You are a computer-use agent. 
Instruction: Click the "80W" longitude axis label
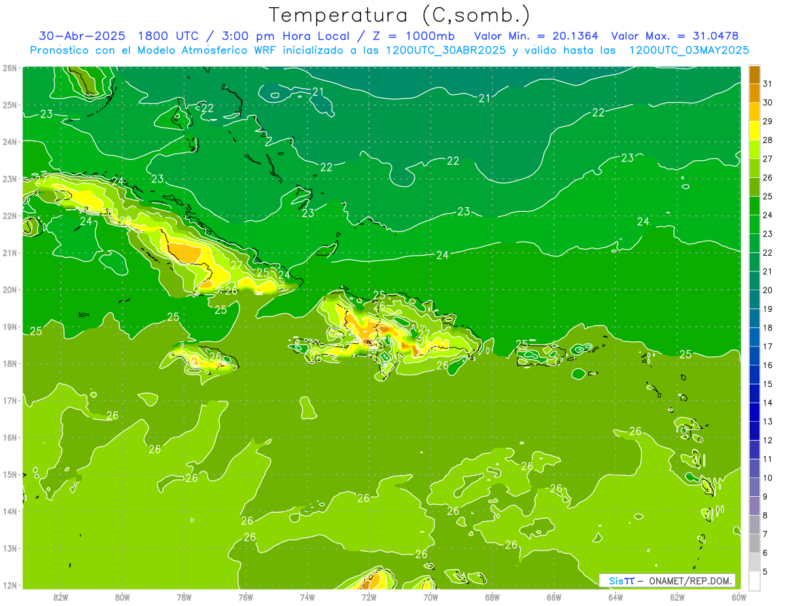pyautogui.click(x=122, y=596)
